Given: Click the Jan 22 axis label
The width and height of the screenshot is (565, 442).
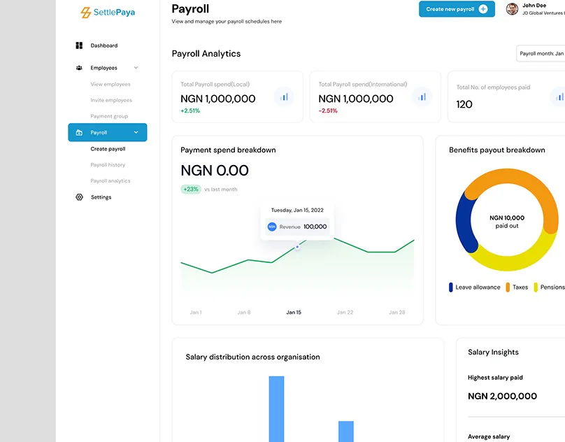Looking at the screenshot, I should tap(345, 312).
